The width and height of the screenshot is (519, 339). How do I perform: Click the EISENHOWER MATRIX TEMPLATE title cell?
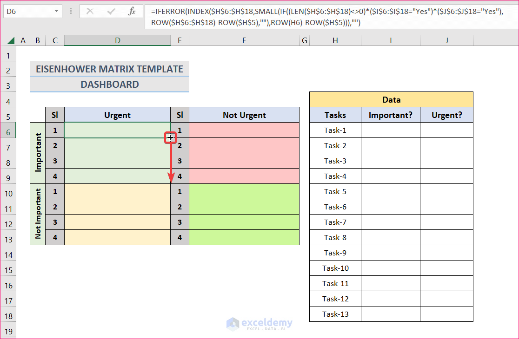[110, 69]
